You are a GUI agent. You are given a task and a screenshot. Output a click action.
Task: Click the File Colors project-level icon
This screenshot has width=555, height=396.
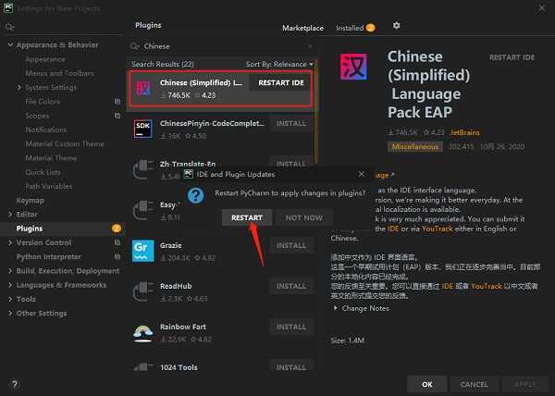(117, 102)
